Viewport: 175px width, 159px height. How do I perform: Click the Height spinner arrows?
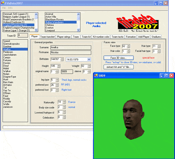click(59, 66)
